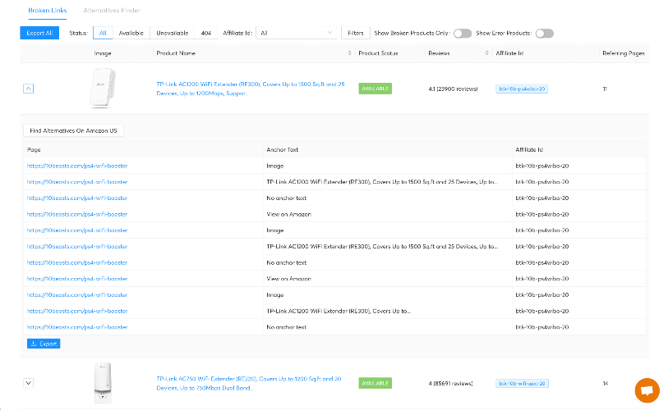Click the Export button below page list
The image size is (668, 410).
click(x=44, y=344)
